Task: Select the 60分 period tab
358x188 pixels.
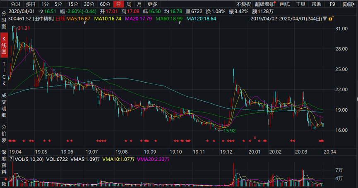Action: click(105, 4)
